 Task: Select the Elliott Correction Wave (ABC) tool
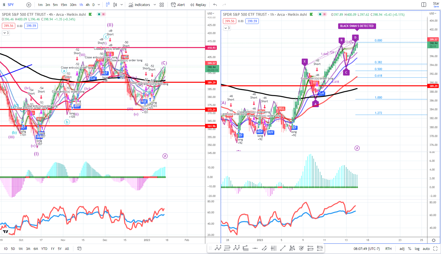coord(237,248)
